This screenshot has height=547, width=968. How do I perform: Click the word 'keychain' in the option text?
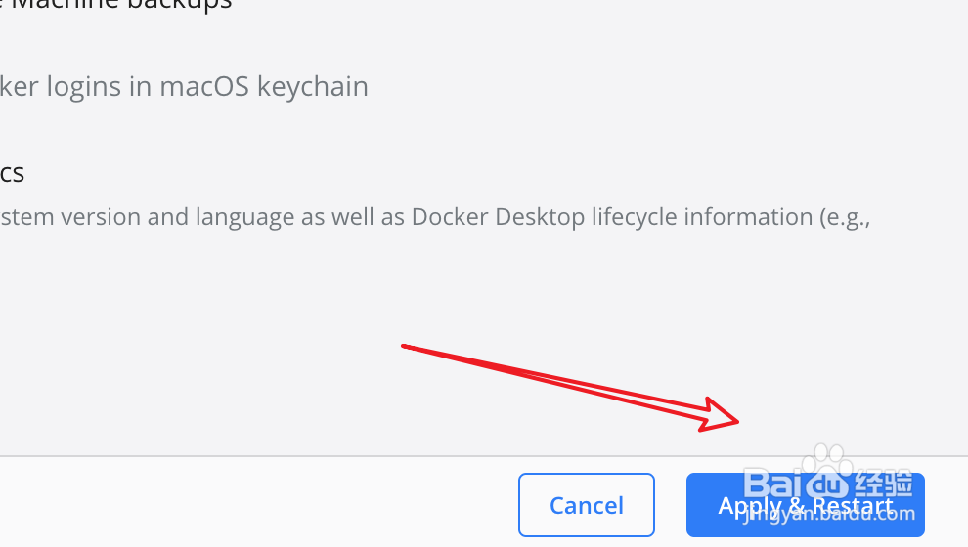pos(312,87)
